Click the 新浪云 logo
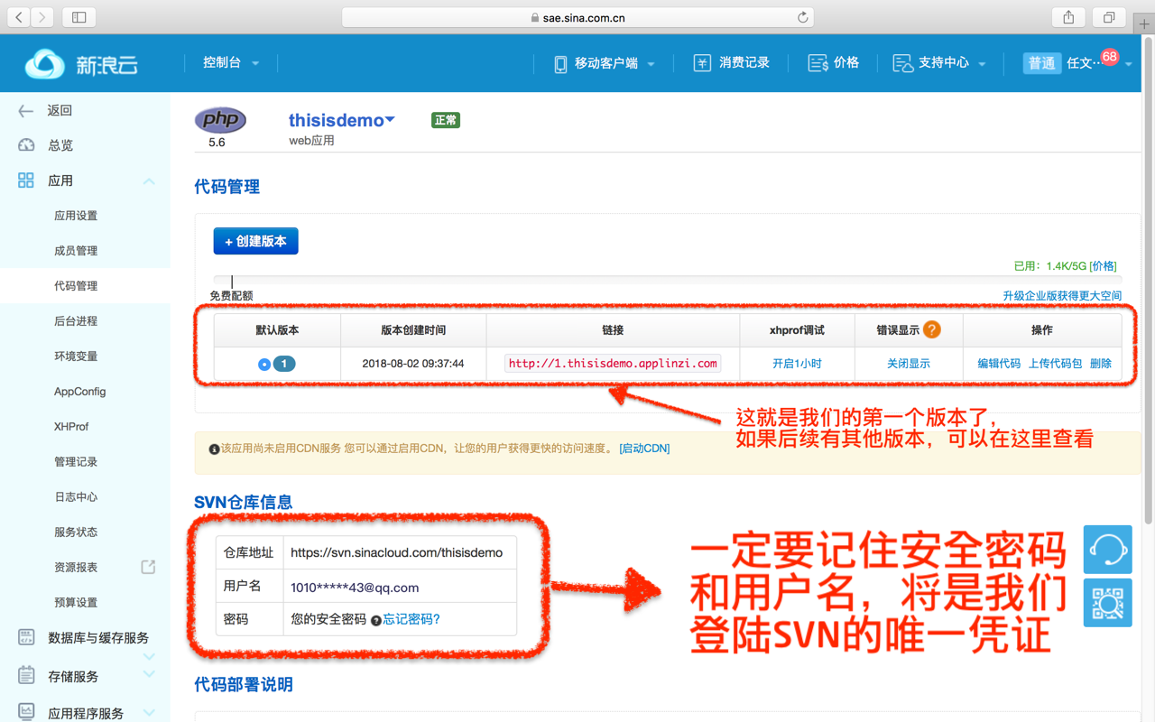 click(x=81, y=64)
